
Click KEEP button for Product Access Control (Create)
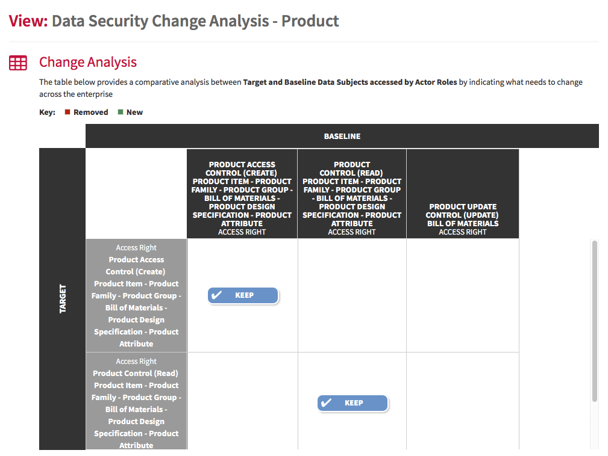(243, 295)
